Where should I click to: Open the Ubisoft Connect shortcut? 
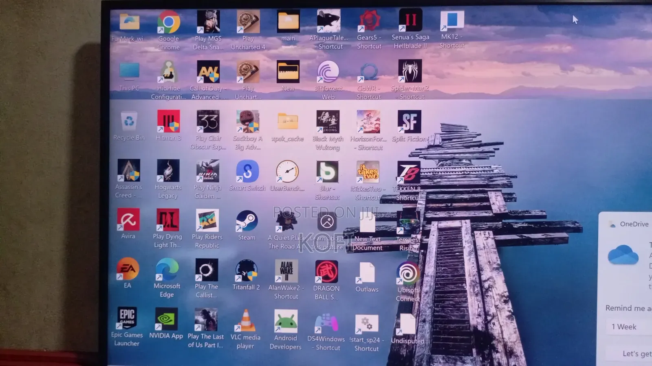[x=408, y=273]
